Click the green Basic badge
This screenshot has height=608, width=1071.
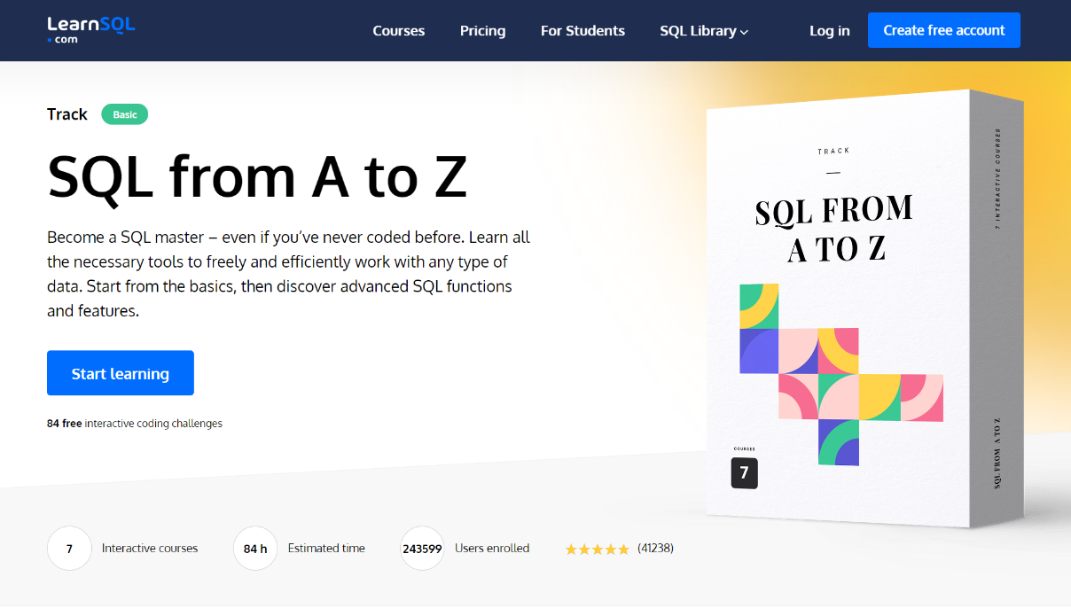point(125,114)
